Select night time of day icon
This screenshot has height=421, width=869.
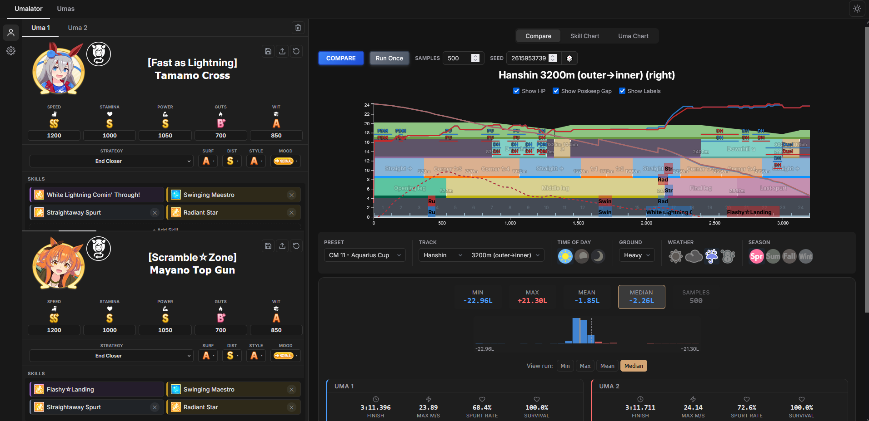(x=598, y=256)
